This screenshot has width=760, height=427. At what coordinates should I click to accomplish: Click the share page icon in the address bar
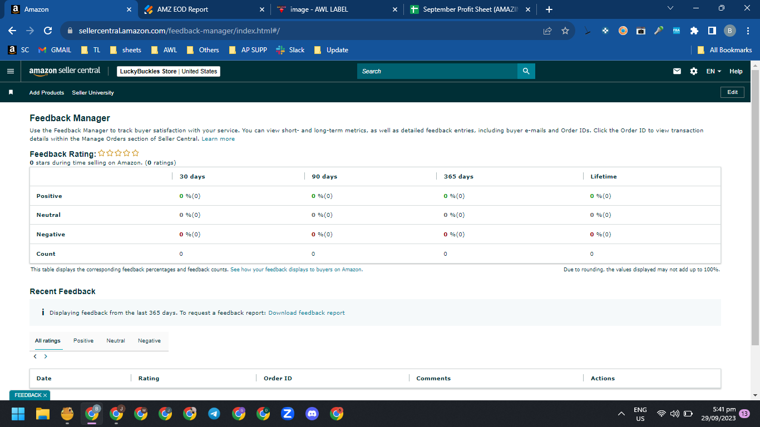click(547, 31)
